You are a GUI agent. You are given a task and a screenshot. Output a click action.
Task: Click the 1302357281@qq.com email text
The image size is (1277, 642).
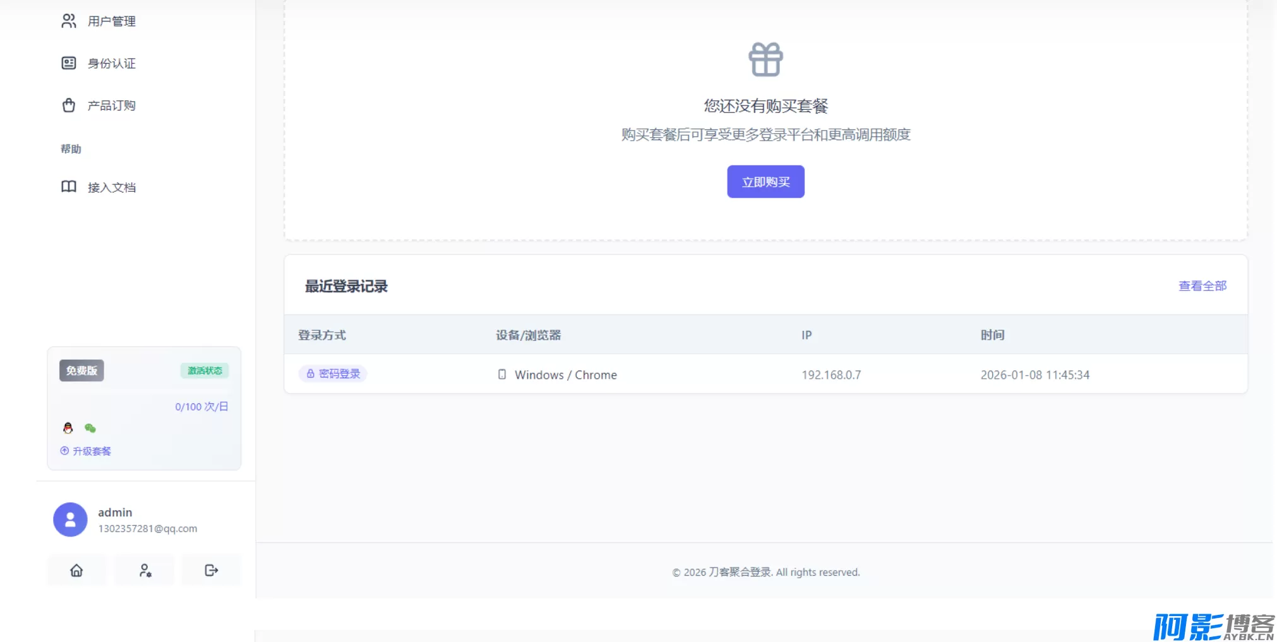pyautogui.click(x=147, y=528)
